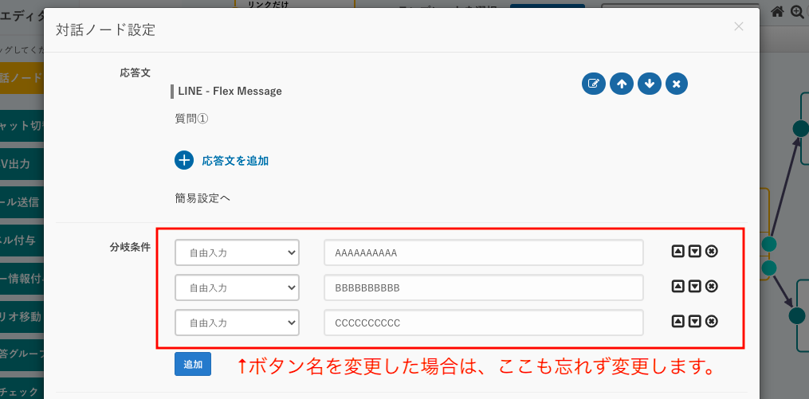Click the home icon in the top bar
Viewport: 809px width, 399px height.
tap(778, 12)
